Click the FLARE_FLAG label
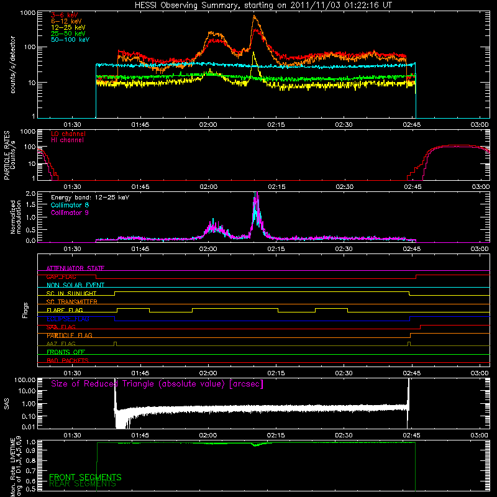 click(65, 310)
